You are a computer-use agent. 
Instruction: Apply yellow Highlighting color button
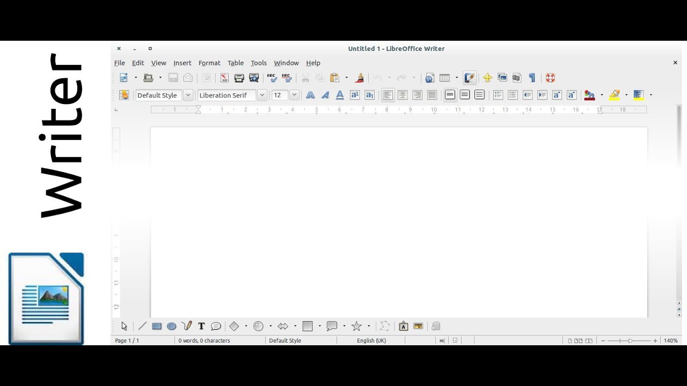point(615,95)
